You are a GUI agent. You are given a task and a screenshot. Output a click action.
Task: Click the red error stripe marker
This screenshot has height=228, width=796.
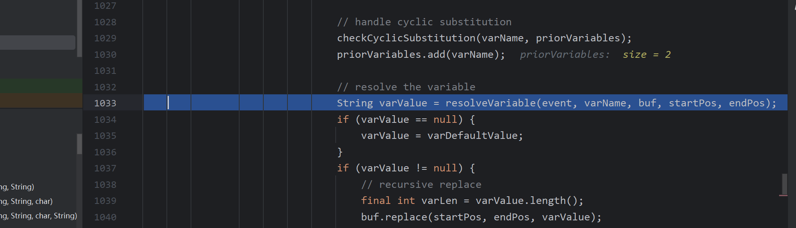tap(783, 195)
